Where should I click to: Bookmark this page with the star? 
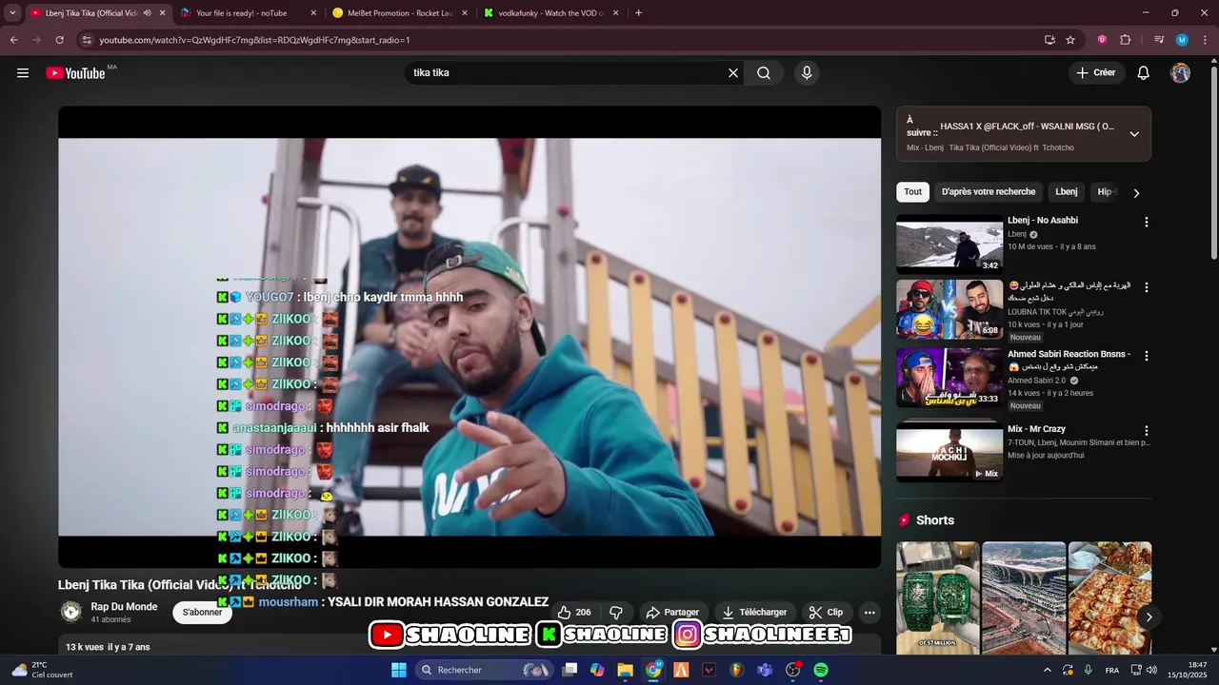[1070, 40]
